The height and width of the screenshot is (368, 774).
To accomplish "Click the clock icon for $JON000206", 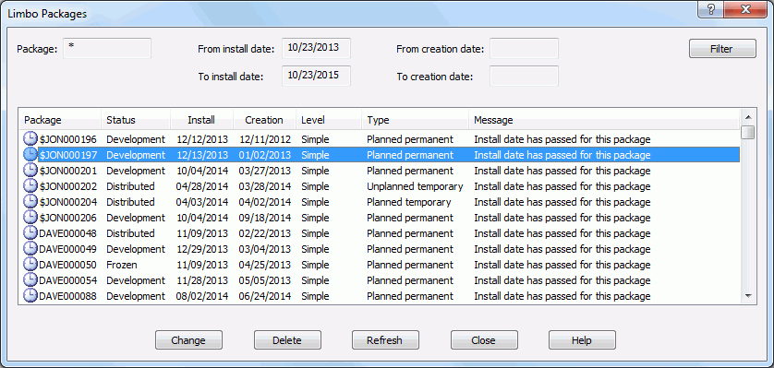I will 30,218.
